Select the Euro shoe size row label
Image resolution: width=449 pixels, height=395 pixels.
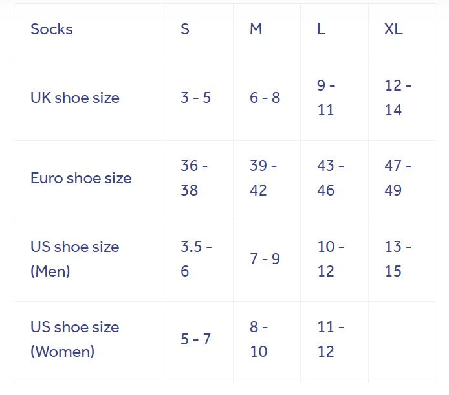tap(81, 179)
